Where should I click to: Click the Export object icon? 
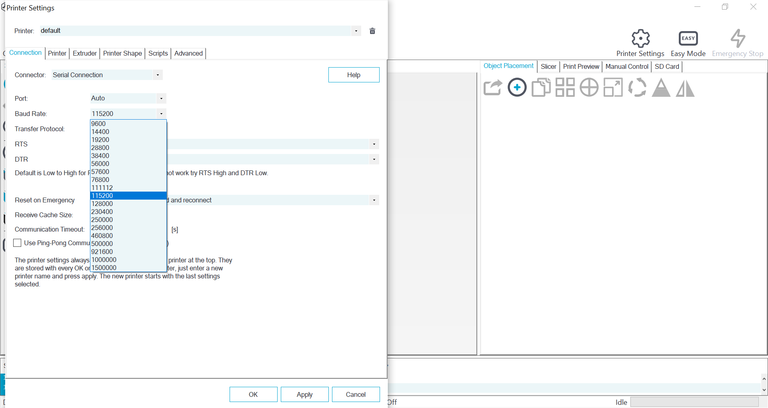[x=493, y=87]
